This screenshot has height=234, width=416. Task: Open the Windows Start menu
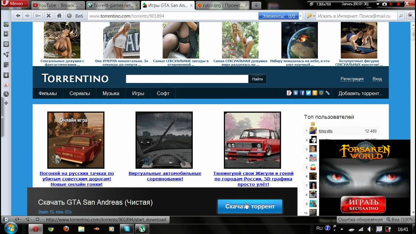coord(11,228)
